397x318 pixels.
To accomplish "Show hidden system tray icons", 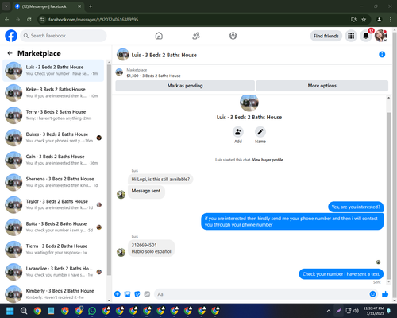I will point(329,311).
